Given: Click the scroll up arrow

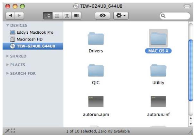Looking at the screenshot, I should coord(191,118).
